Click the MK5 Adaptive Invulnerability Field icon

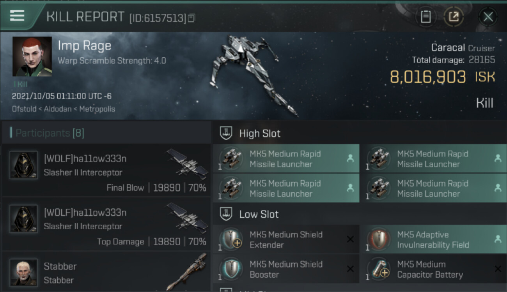(378, 239)
